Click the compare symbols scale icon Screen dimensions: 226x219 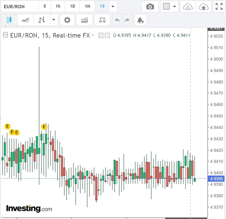(102, 20)
